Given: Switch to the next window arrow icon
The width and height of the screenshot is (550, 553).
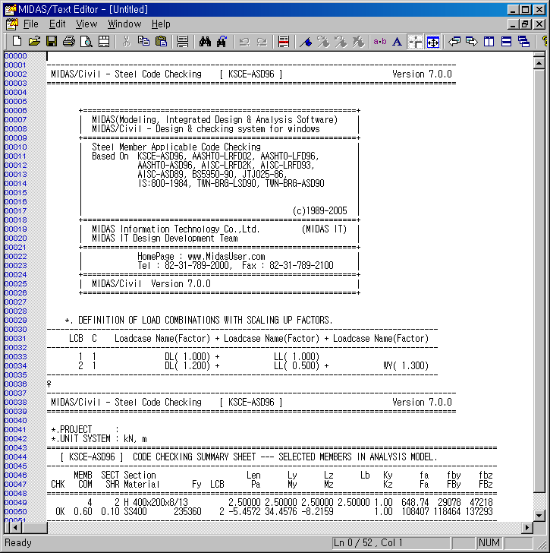Looking at the screenshot, I should pos(472,42).
